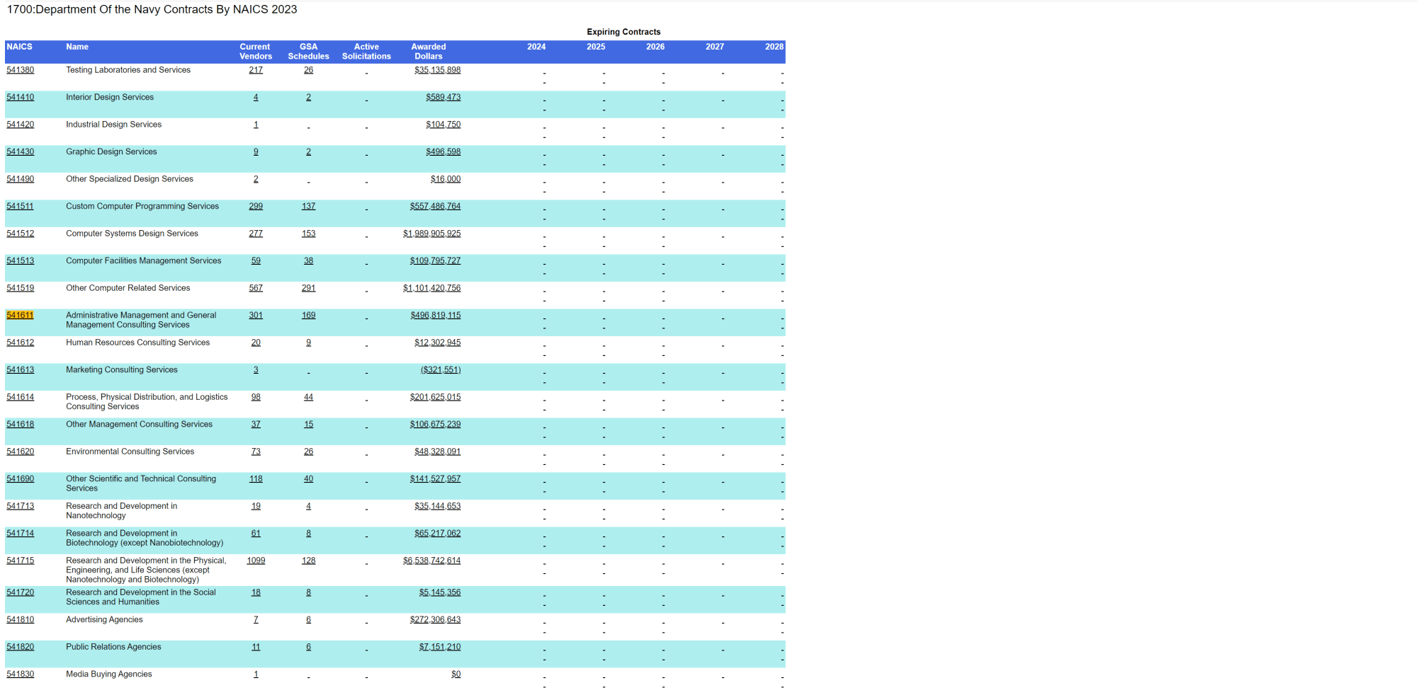
Task: Click vendor count 299 for Custom Computer Programming
Action: point(256,207)
